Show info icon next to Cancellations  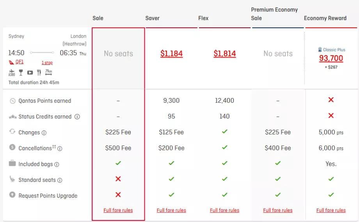coord(60,149)
